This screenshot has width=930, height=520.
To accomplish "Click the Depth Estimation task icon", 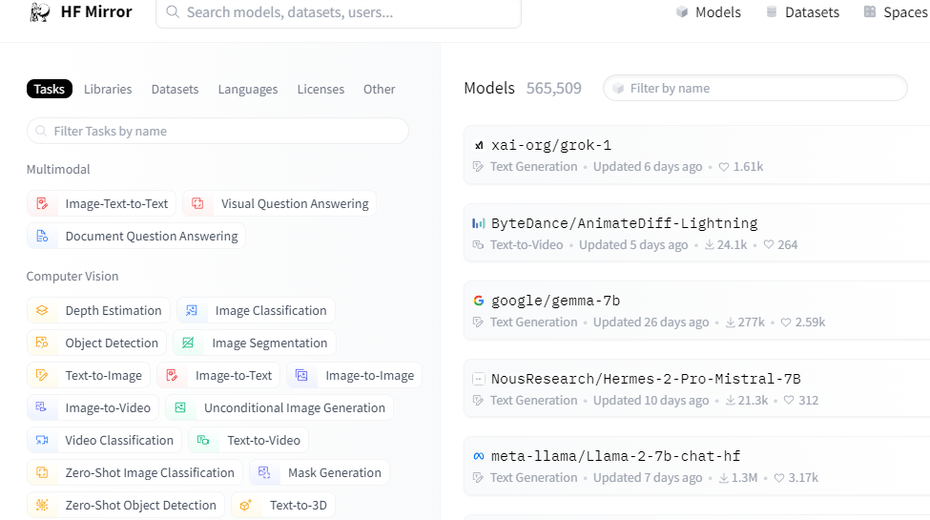I will pyautogui.click(x=42, y=311).
